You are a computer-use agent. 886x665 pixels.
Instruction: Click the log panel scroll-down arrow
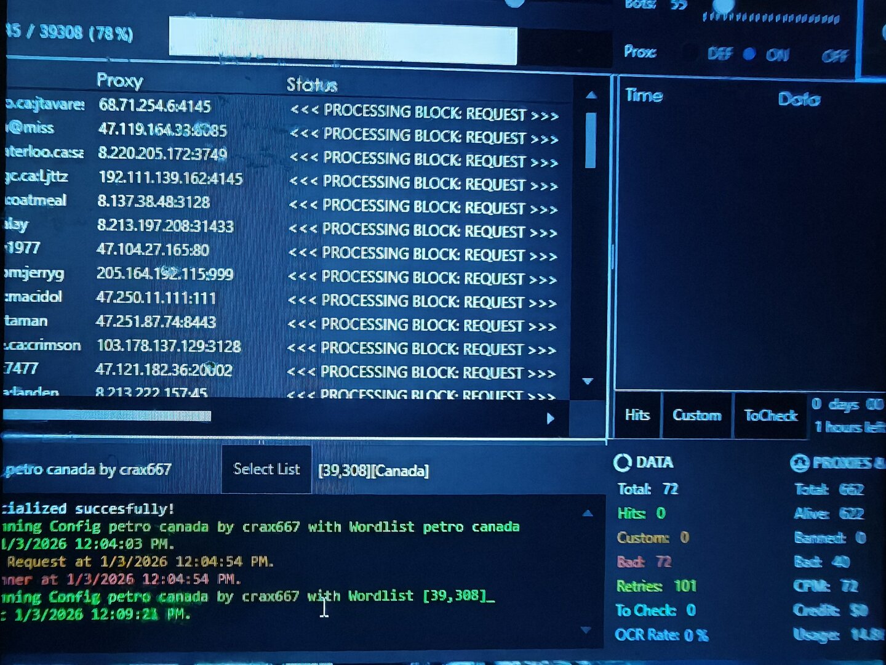[x=586, y=630]
